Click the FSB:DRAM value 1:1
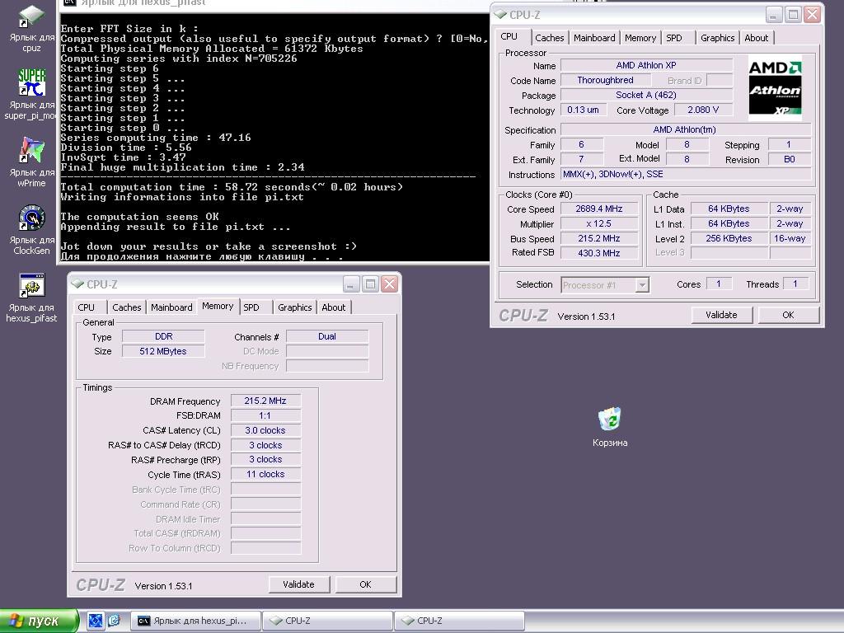 point(266,415)
